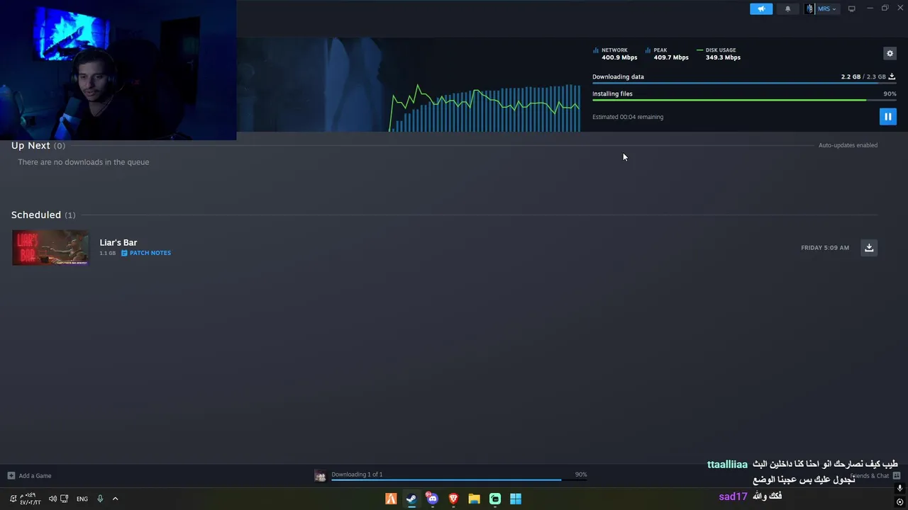This screenshot has width=908, height=510.
Task: Click the "Up Next" section heading
Action: [x=31, y=145]
